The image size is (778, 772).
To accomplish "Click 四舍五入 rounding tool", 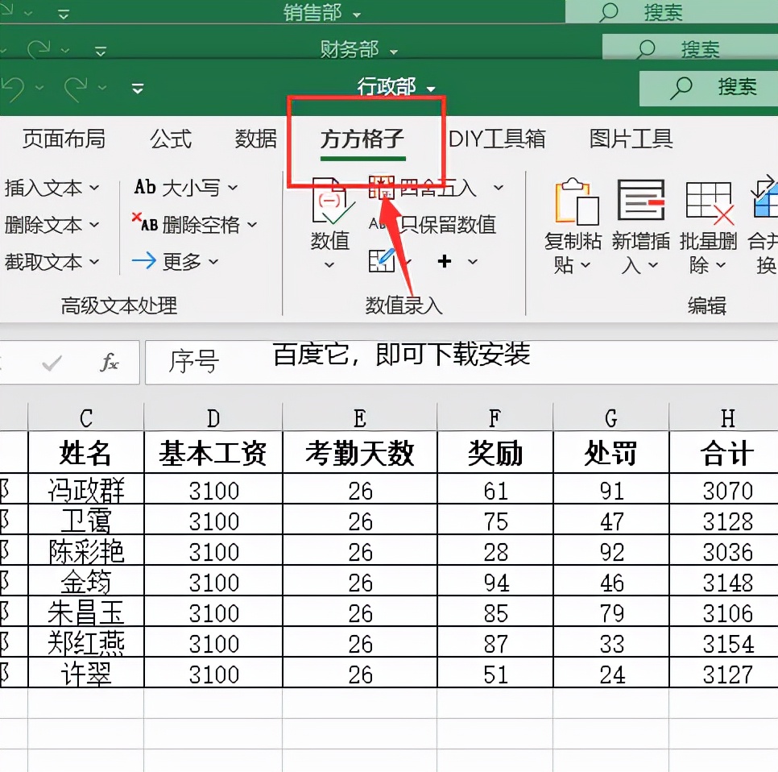I will 423,188.
